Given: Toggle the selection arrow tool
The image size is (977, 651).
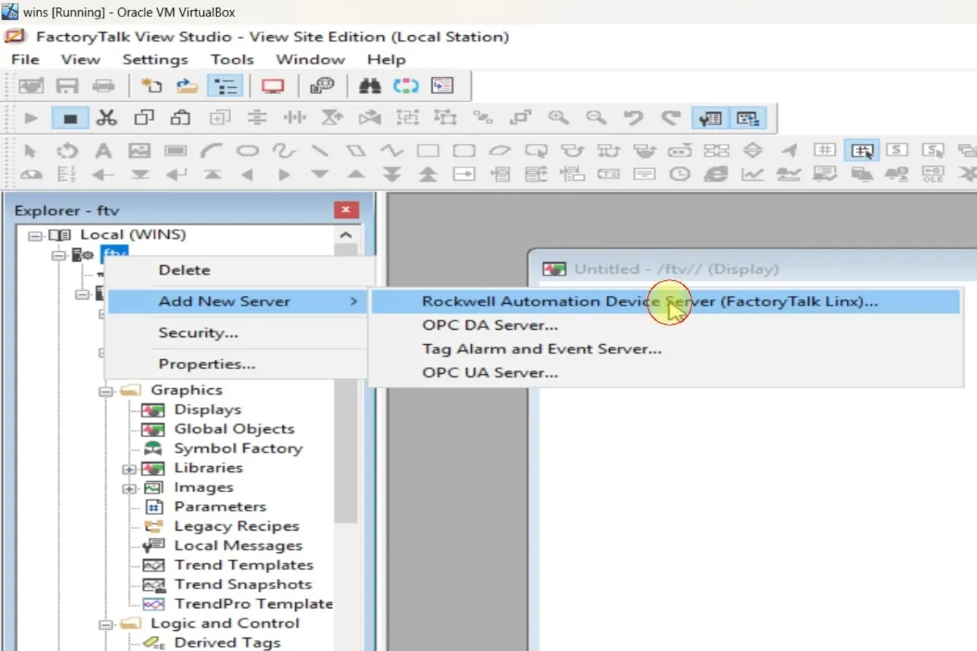Looking at the screenshot, I should 31,151.
